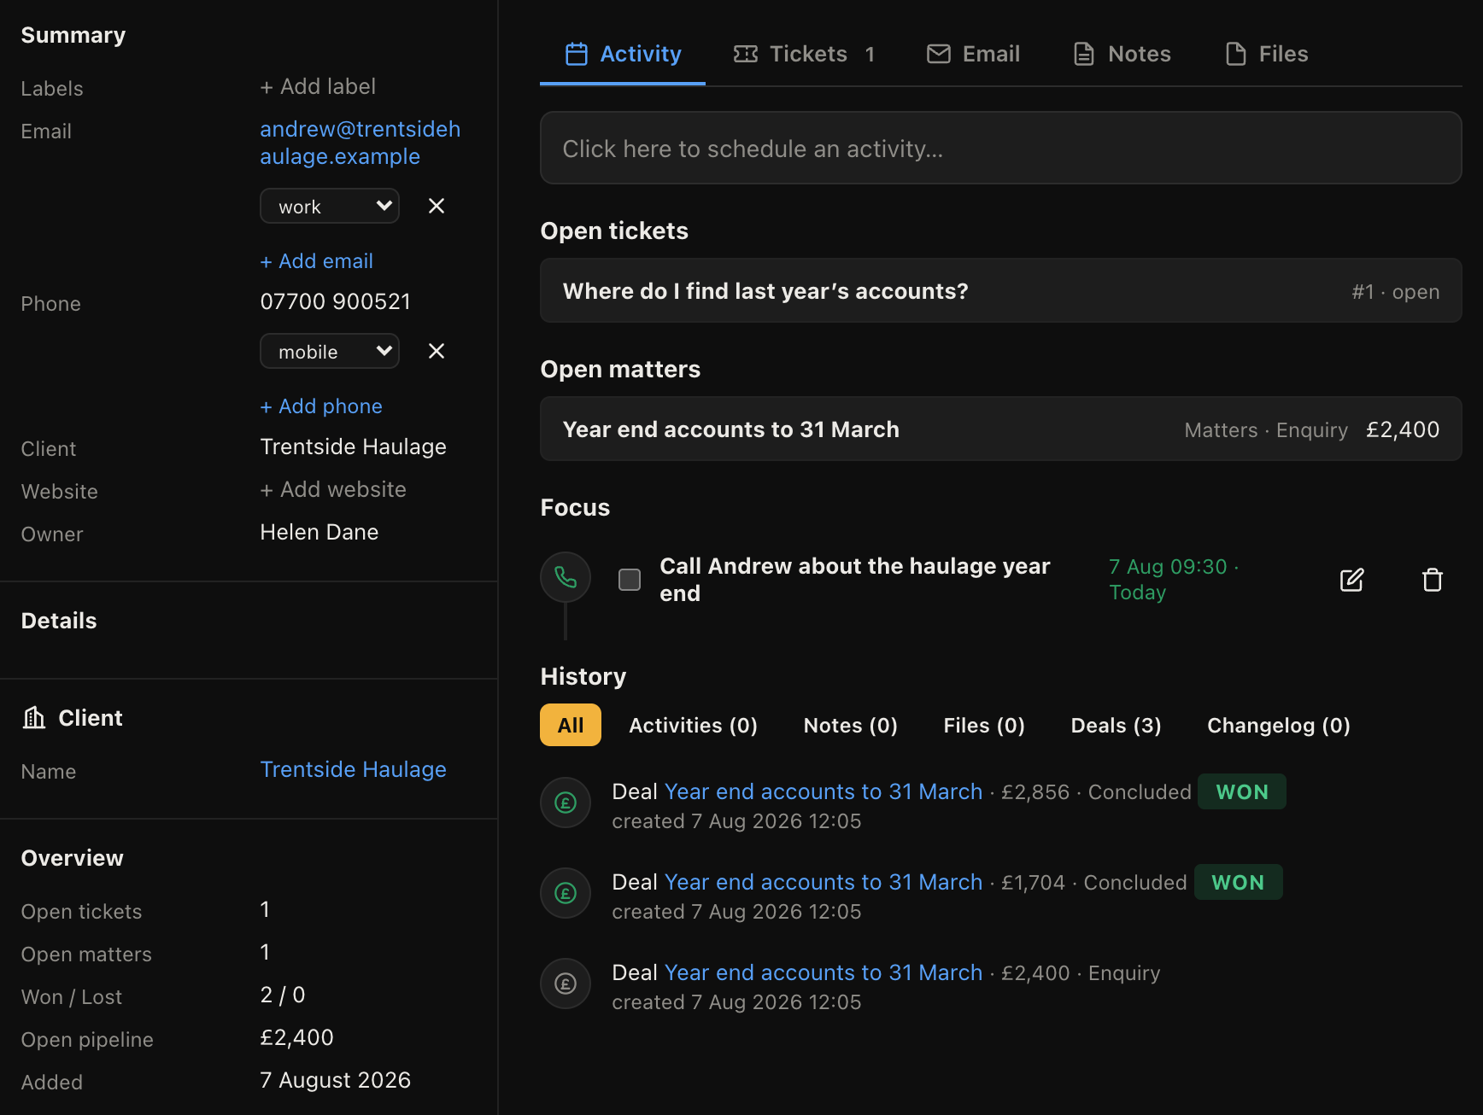Open ticket about last year's accounts
The image size is (1483, 1115).
1001,291
